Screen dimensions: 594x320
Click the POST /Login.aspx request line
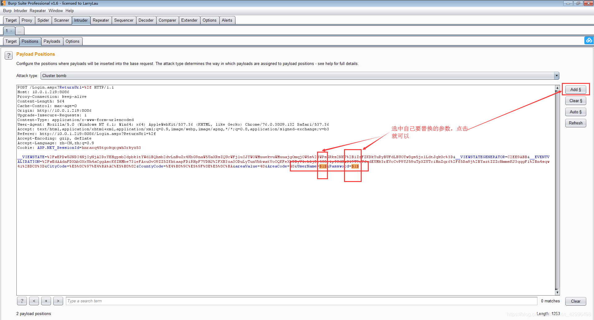66,87
